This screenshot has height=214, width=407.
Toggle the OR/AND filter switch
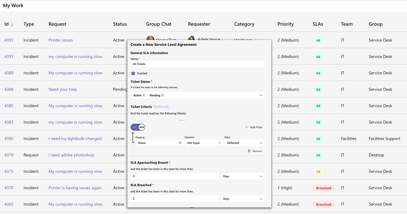(138, 127)
